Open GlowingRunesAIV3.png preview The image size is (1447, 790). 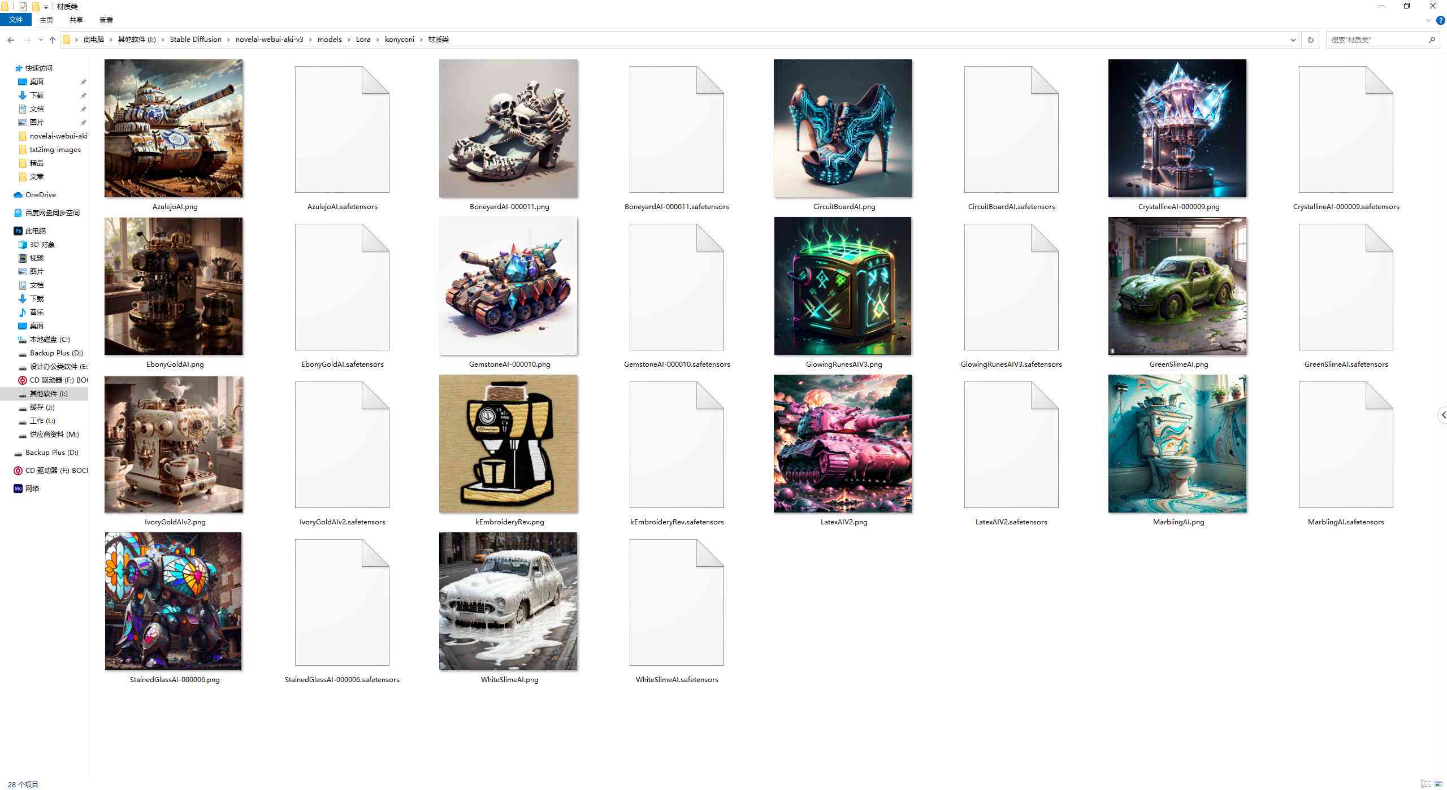843,286
